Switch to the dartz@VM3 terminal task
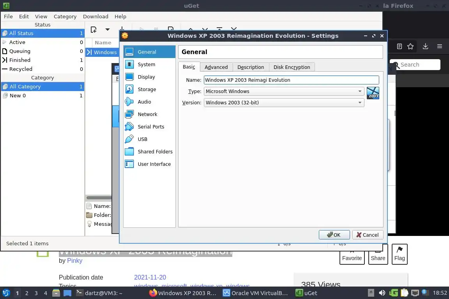The image size is (449, 299). (99, 293)
